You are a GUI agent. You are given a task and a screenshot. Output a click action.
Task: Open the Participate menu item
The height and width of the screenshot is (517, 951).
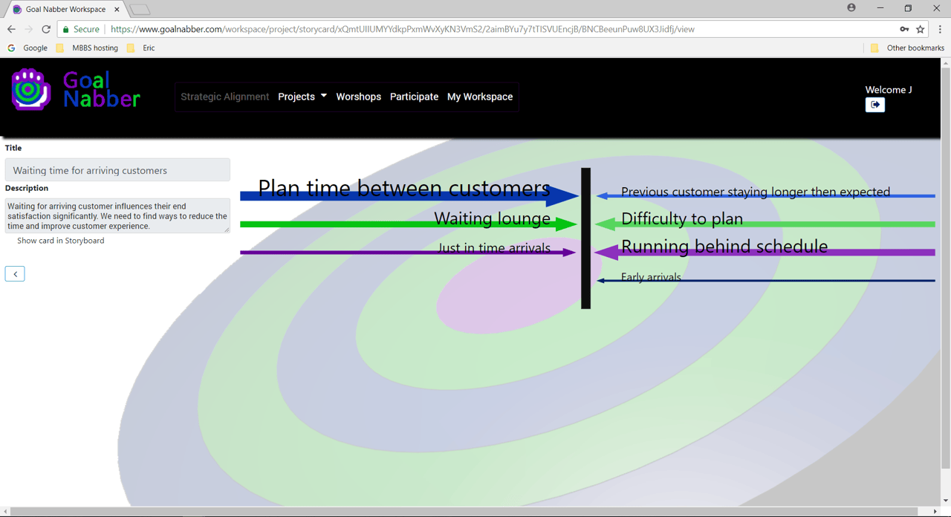click(x=414, y=97)
